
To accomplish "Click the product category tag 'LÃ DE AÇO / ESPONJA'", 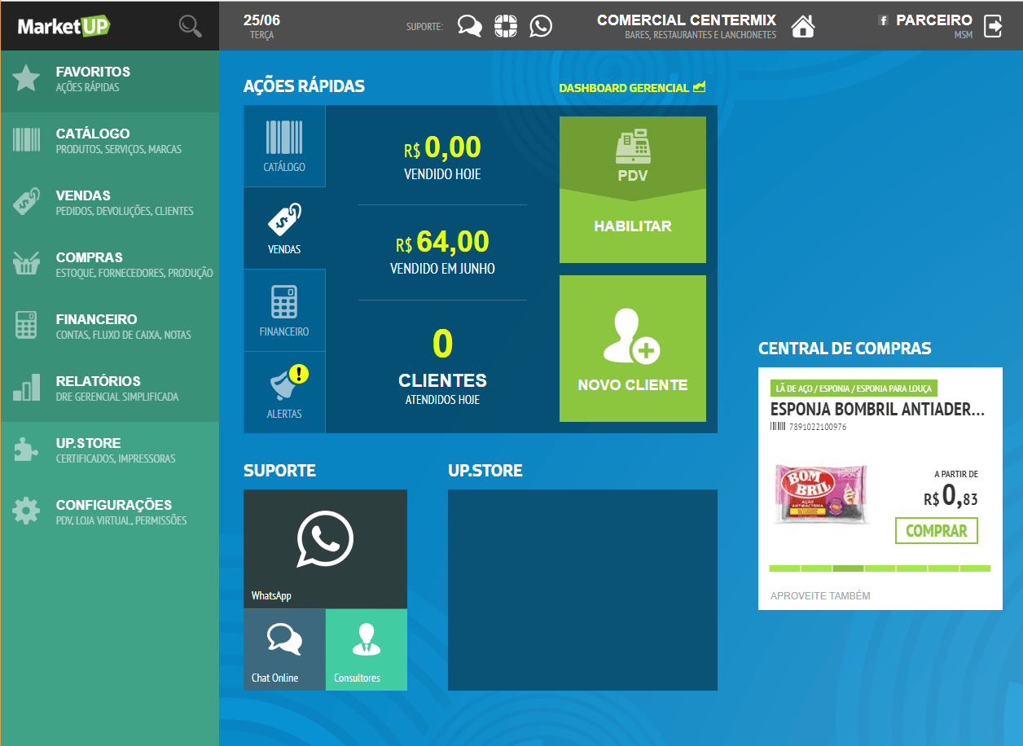I will (854, 388).
